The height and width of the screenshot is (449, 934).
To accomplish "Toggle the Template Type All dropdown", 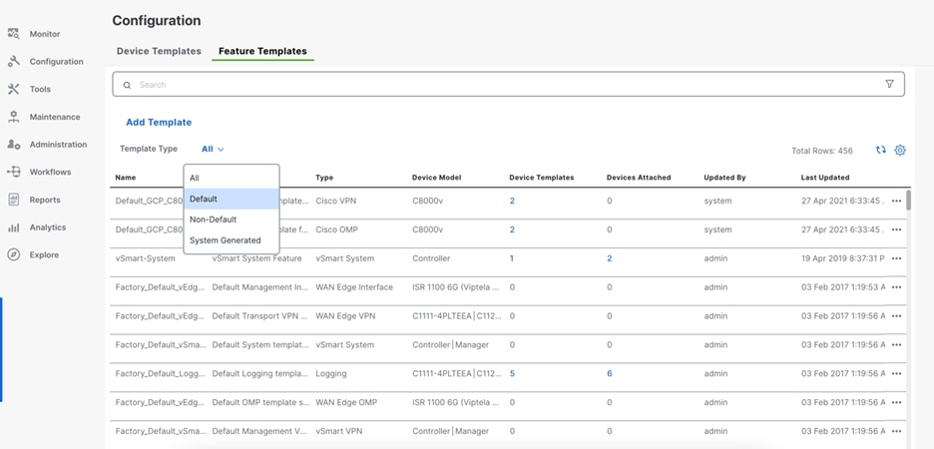I will click(213, 149).
